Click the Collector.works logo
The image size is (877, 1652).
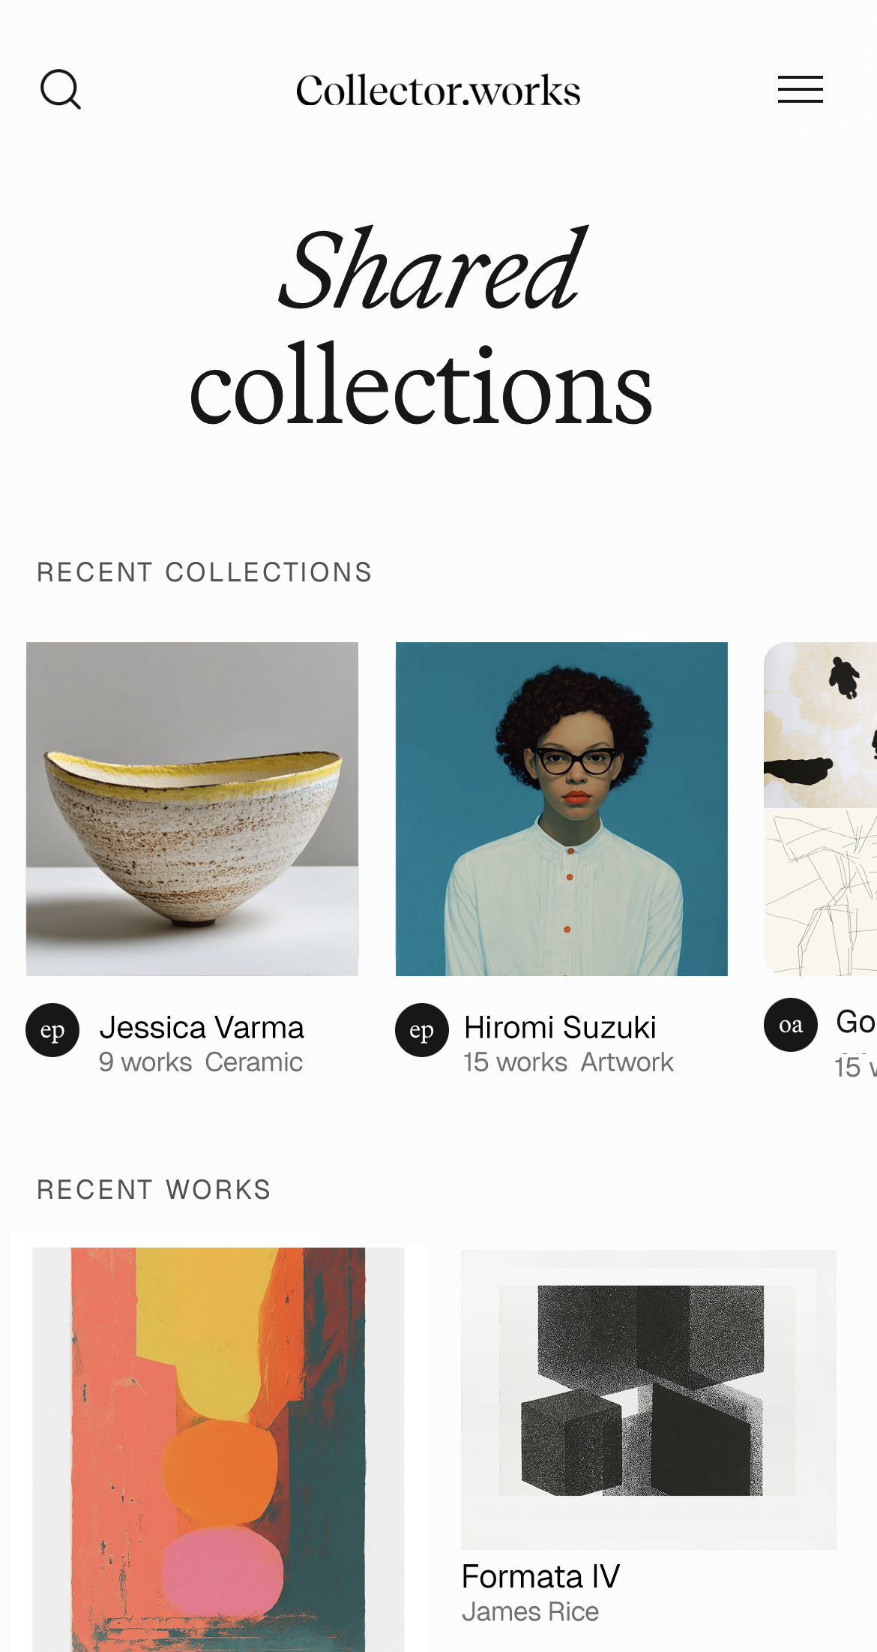click(438, 89)
